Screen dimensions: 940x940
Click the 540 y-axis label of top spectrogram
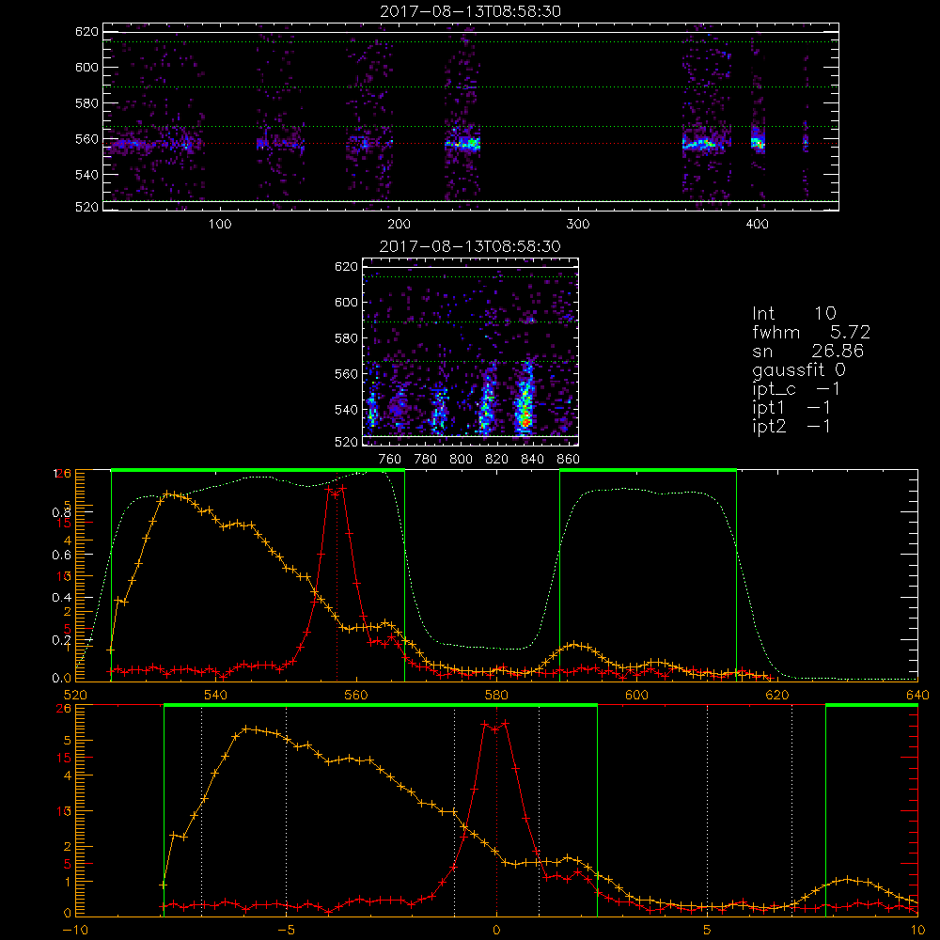86,175
